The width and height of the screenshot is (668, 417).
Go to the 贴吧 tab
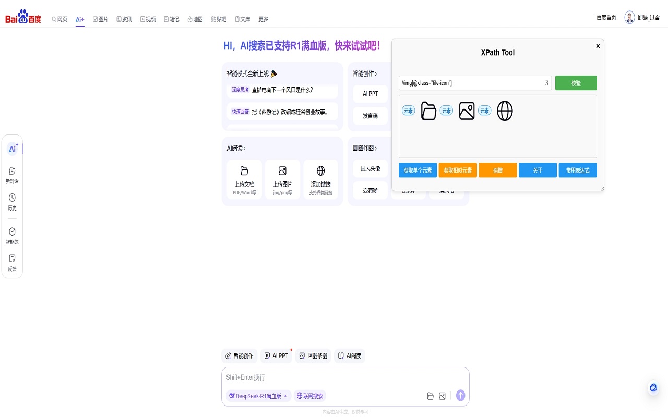219,19
